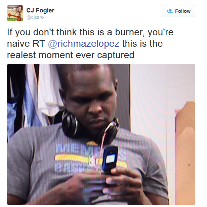Click the 'realest moment ever captured' text
The width and height of the screenshot is (207, 207).
point(71,55)
